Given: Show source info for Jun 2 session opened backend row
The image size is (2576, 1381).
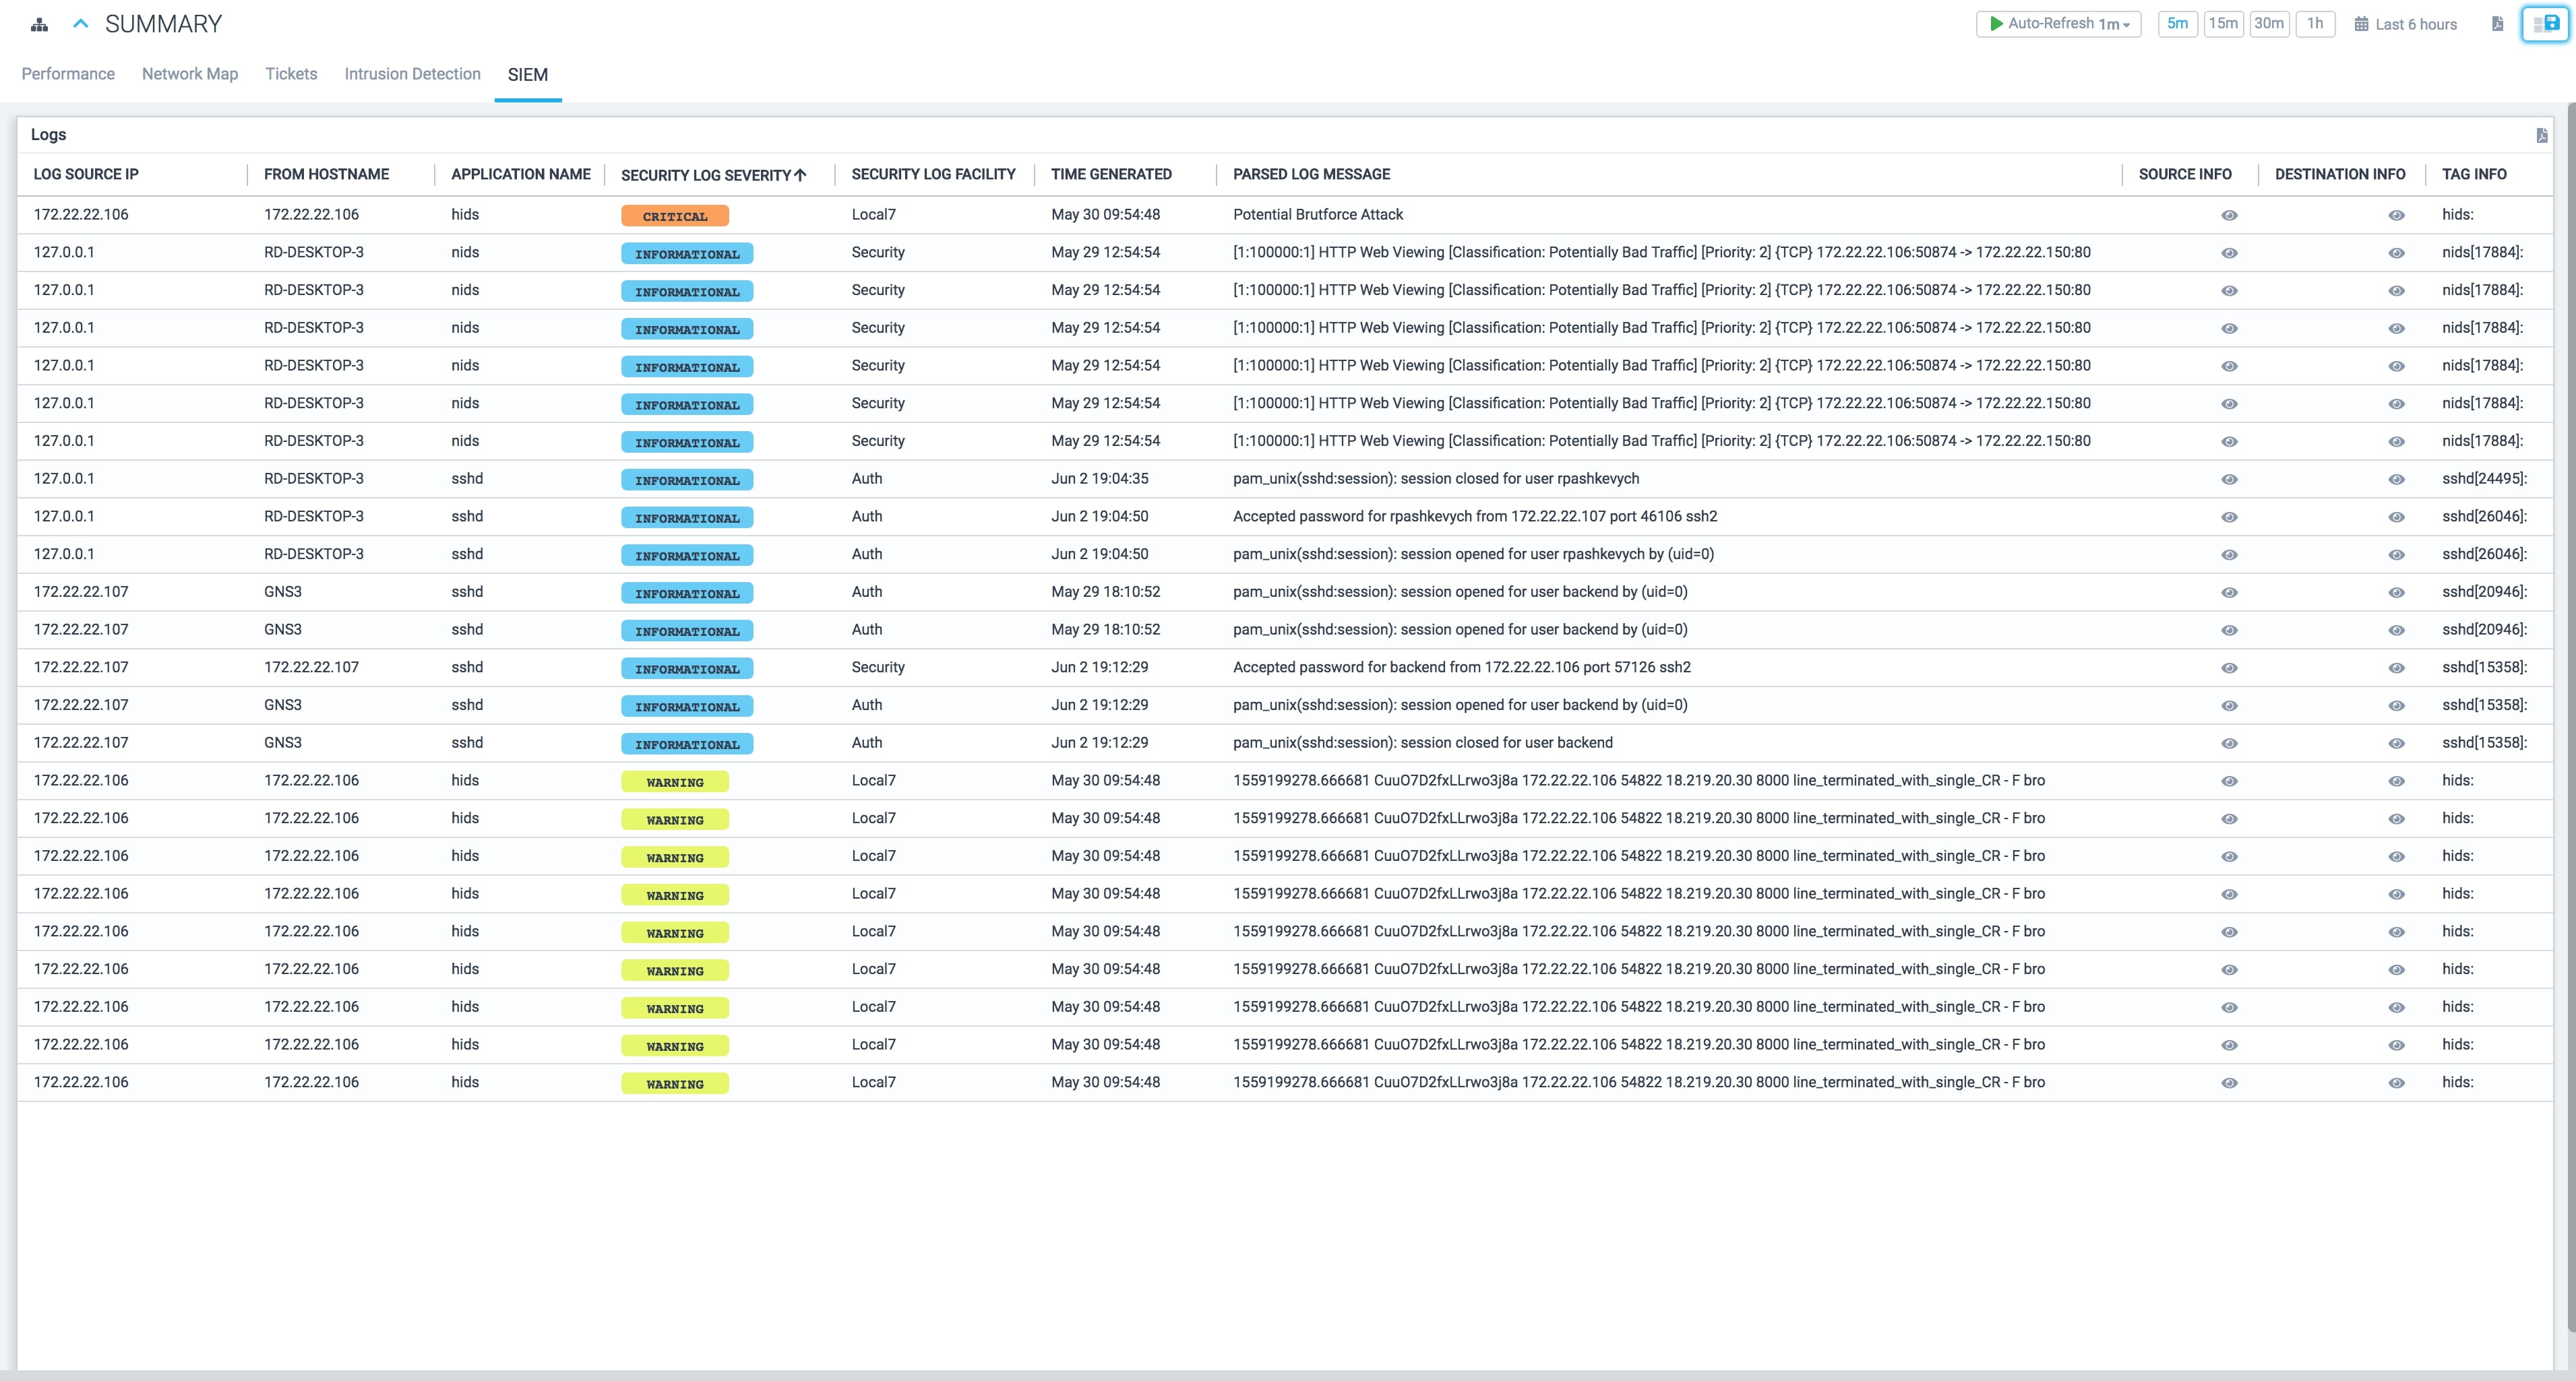Looking at the screenshot, I should [2229, 707].
